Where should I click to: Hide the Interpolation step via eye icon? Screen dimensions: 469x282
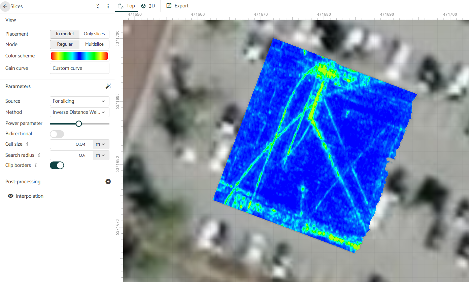[x=11, y=196]
